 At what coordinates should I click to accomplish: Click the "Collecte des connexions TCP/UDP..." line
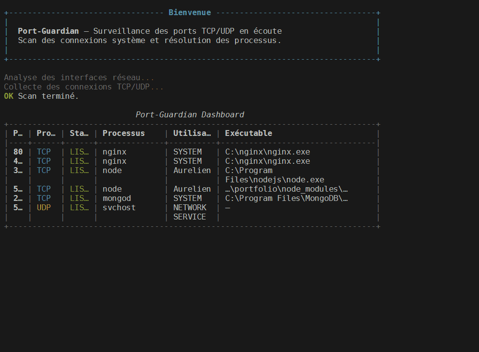84,87
